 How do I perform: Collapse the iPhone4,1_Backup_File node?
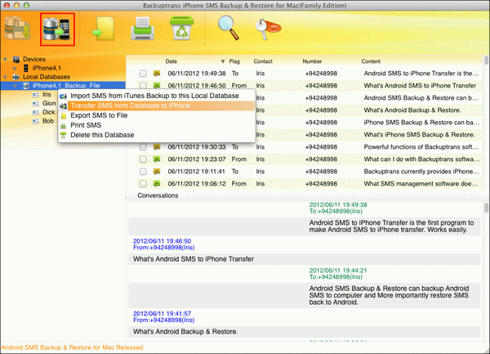15,86
